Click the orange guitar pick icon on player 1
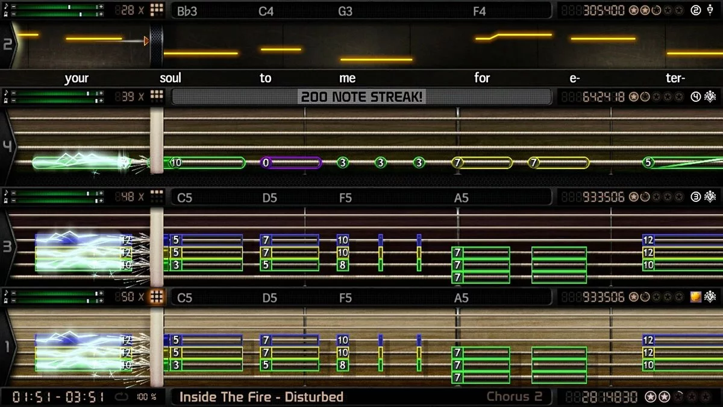This screenshot has height=407, width=723. (696, 297)
